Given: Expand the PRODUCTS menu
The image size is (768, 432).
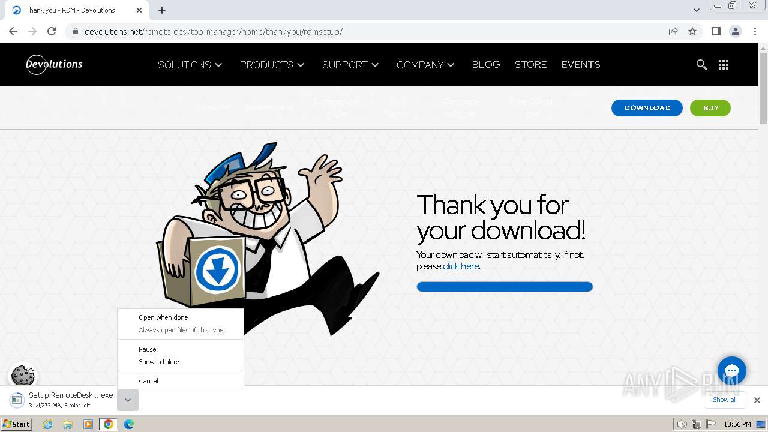Looking at the screenshot, I should [272, 65].
